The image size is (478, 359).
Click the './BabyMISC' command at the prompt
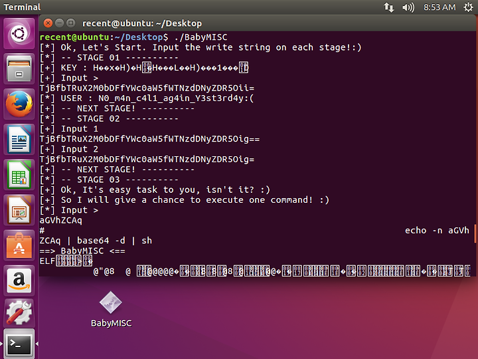tap(201, 37)
